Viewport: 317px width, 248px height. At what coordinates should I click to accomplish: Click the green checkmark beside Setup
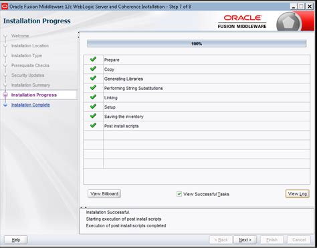coord(93,107)
